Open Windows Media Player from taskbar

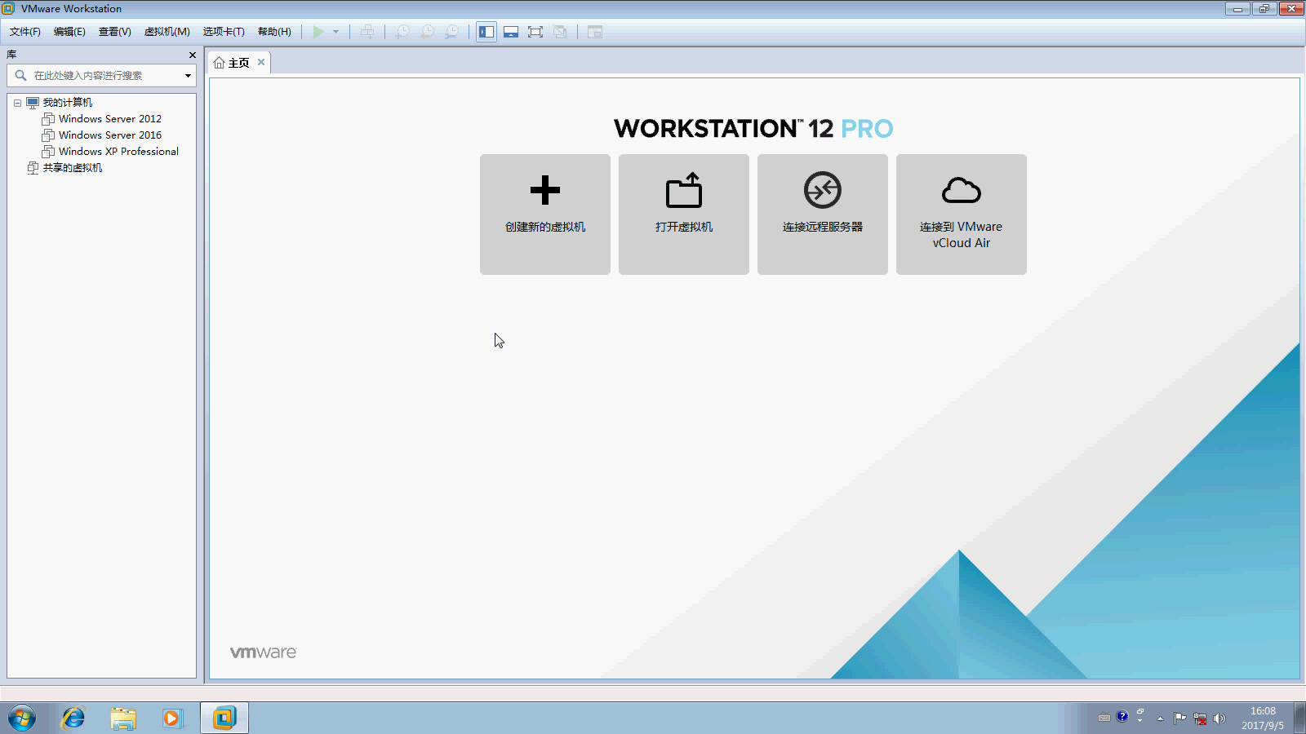(x=171, y=719)
